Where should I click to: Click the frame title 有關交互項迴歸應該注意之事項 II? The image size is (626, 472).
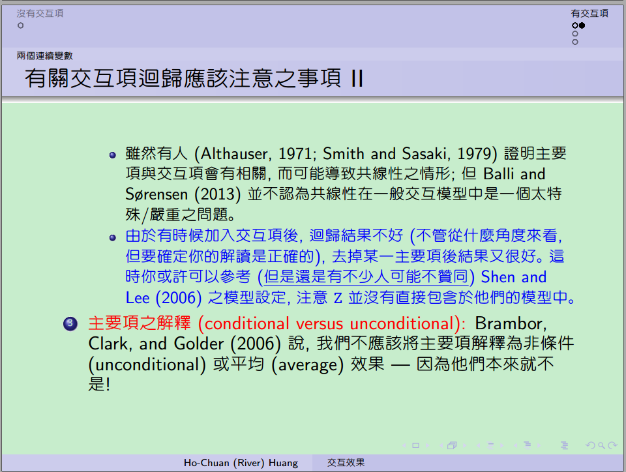point(194,78)
